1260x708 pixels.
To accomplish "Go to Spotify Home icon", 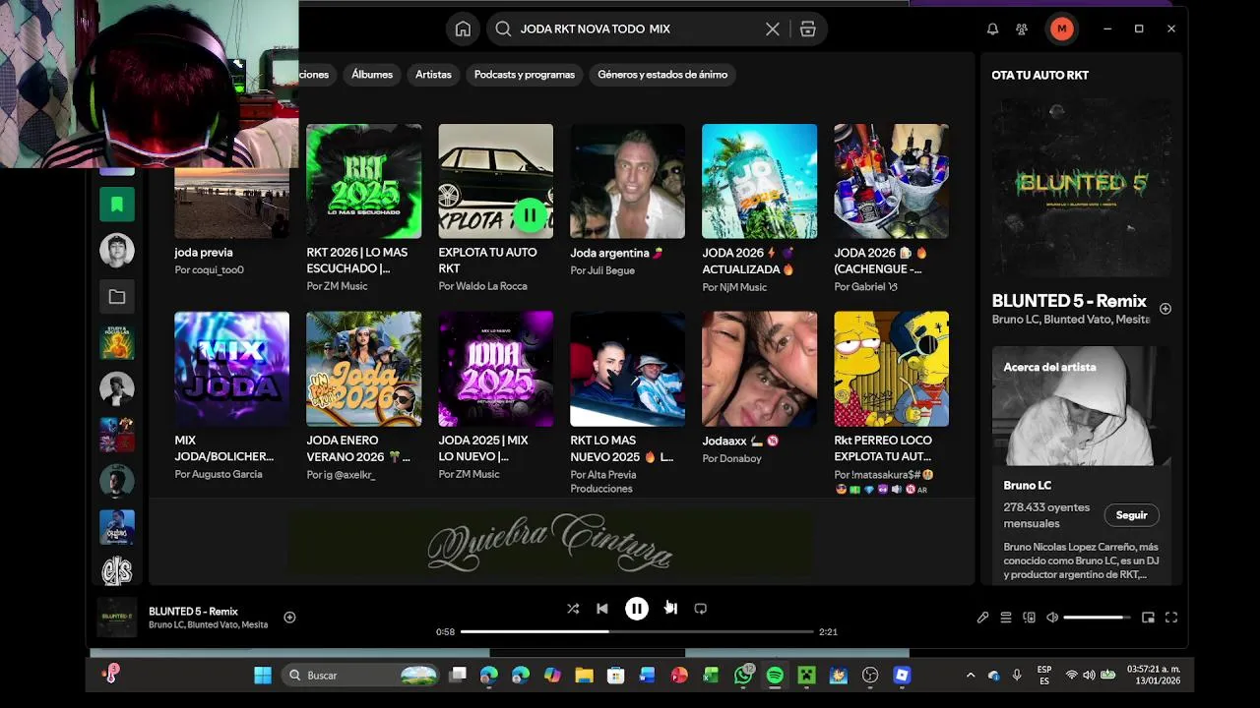I will coord(463,29).
